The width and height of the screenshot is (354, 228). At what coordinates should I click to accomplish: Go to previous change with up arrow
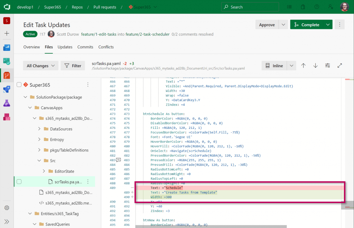point(304,65)
